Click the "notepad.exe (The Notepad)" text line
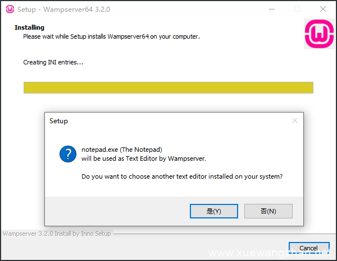 pyautogui.click(x=121, y=150)
